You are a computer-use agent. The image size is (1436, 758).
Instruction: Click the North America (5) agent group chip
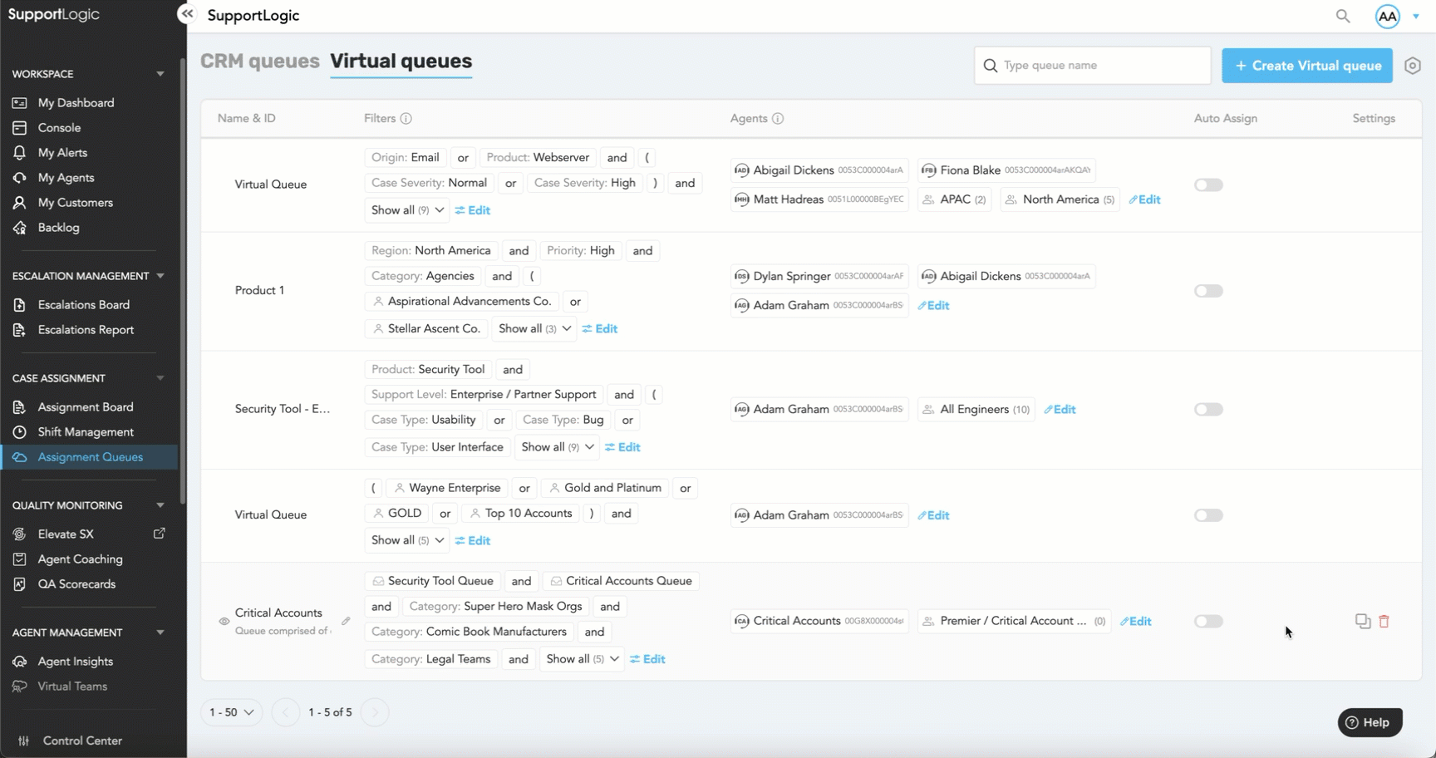(1060, 199)
